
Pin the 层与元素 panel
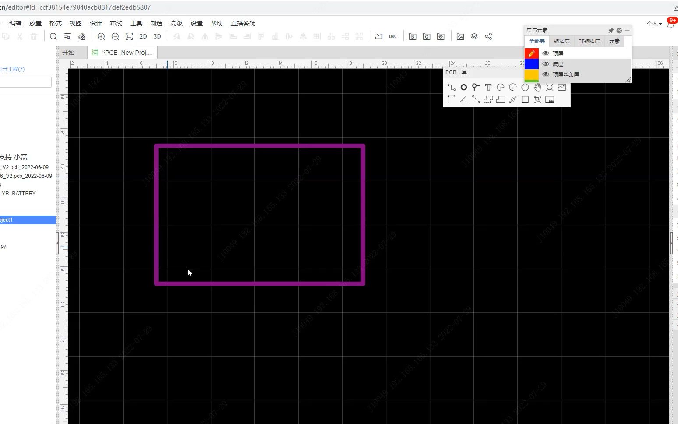pos(611,30)
